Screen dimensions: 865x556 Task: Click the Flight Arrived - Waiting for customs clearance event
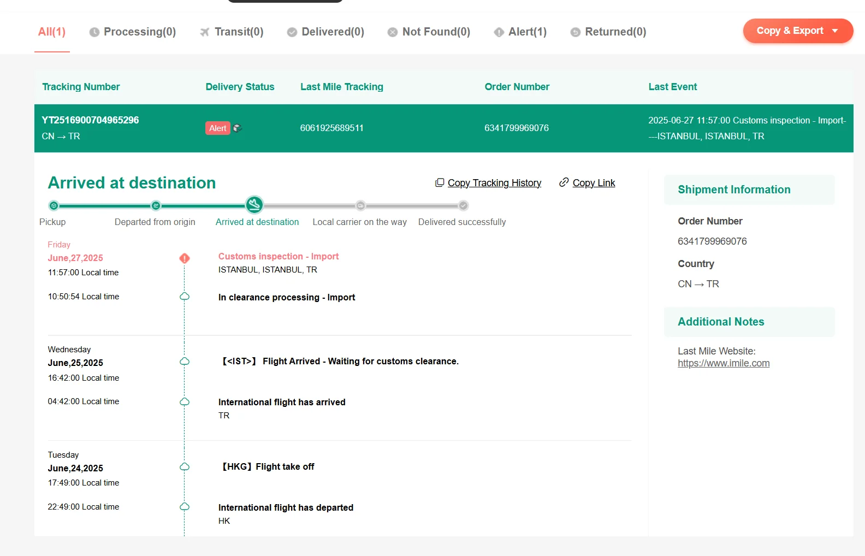[339, 361]
